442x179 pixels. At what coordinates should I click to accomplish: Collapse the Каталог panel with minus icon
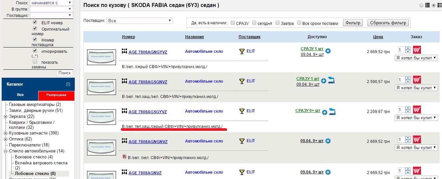[68, 84]
